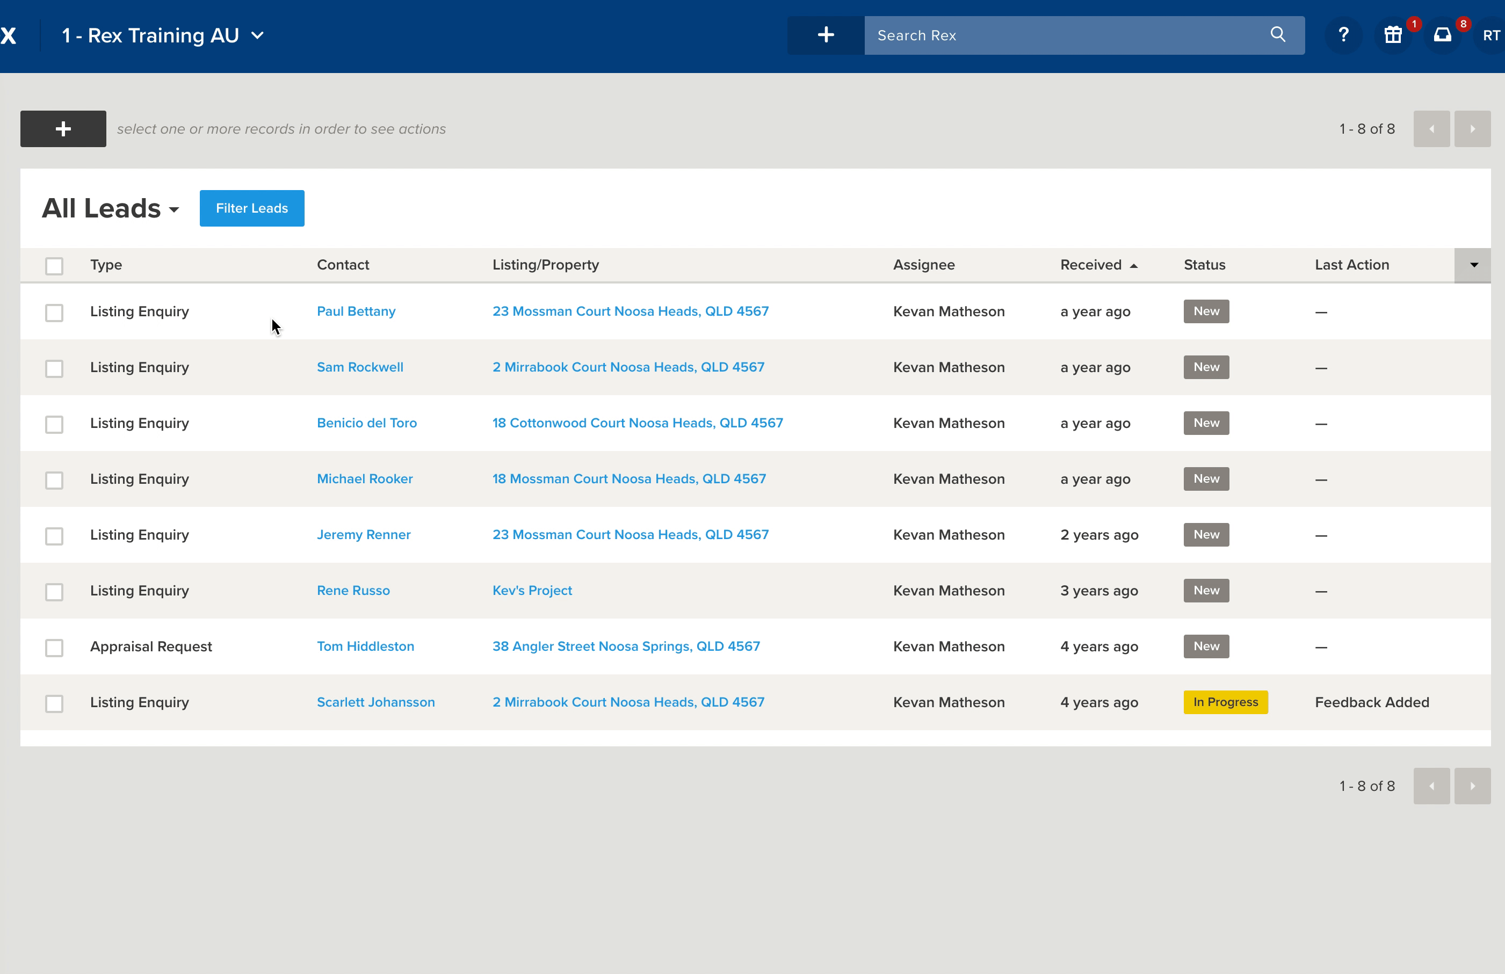Go to next page at top
Image resolution: width=1505 pixels, height=974 pixels.
point(1472,129)
